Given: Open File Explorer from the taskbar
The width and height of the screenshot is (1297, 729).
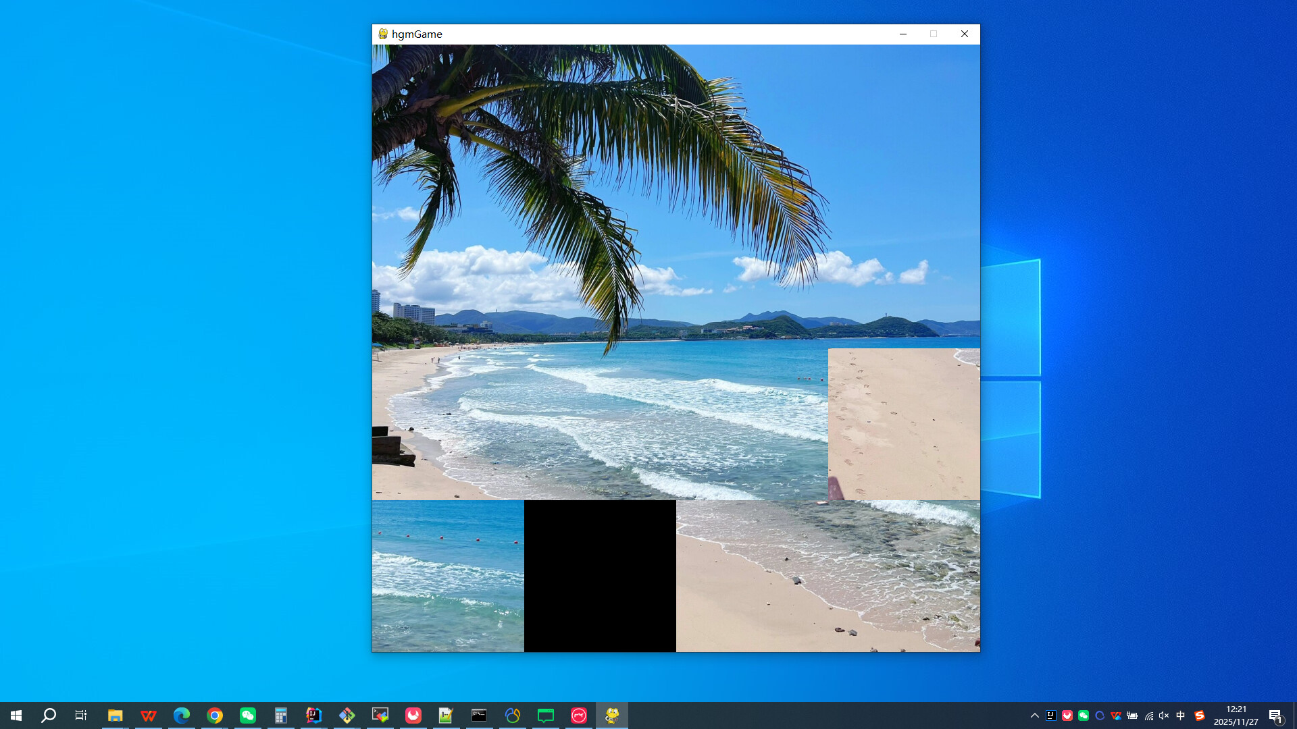Looking at the screenshot, I should pyautogui.click(x=115, y=715).
